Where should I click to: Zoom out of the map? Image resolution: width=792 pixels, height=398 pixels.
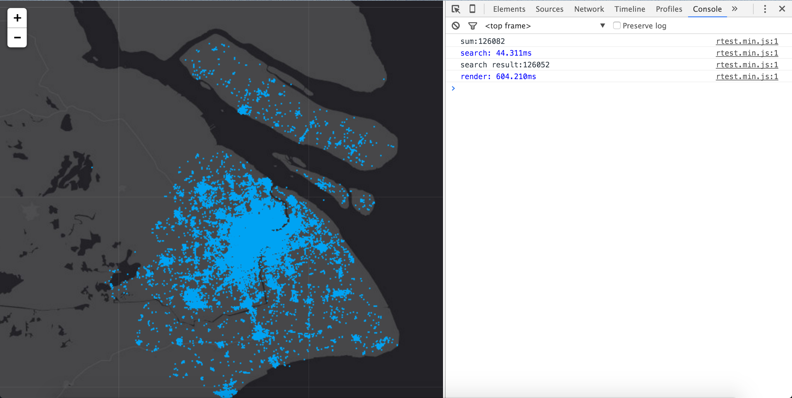(x=17, y=38)
